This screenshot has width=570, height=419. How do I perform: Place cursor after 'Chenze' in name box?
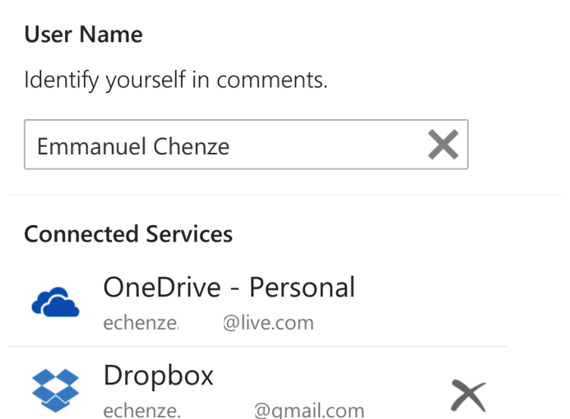pyautogui.click(x=232, y=146)
